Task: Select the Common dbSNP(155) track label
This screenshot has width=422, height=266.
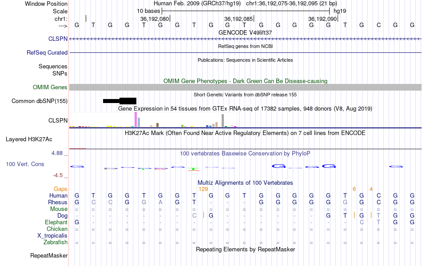Action: tap(40, 101)
